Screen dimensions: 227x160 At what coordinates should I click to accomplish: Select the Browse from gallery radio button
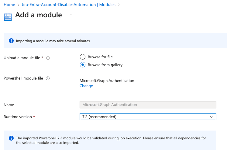click(x=83, y=65)
